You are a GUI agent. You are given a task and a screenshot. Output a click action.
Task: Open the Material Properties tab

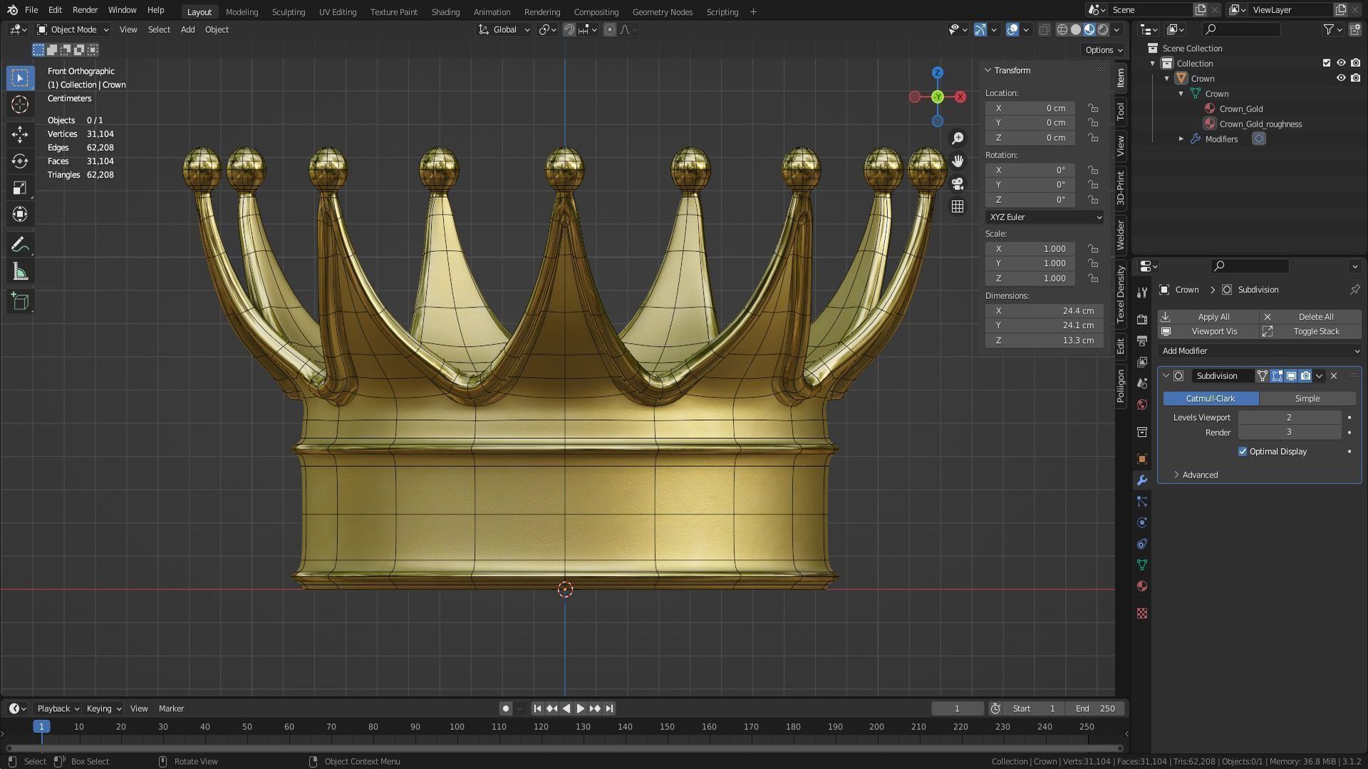point(1142,586)
